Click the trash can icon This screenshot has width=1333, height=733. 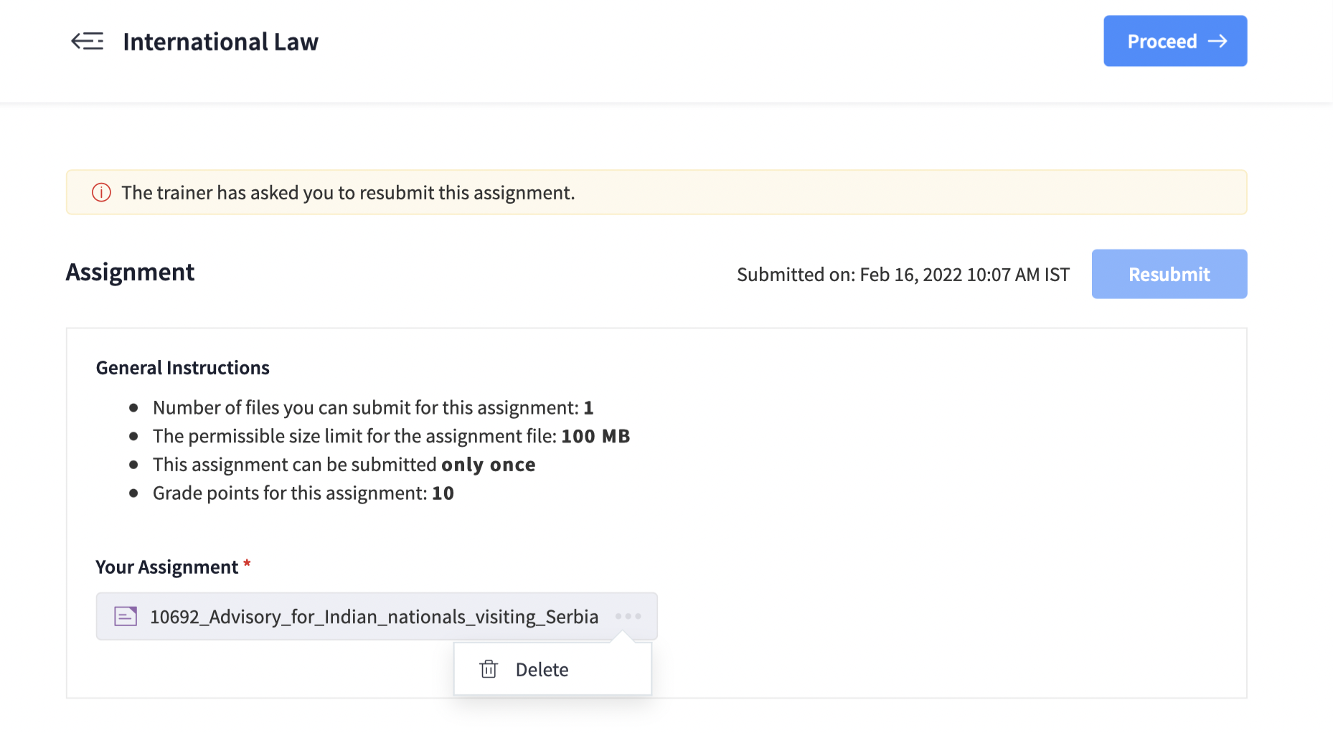[489, 669]
